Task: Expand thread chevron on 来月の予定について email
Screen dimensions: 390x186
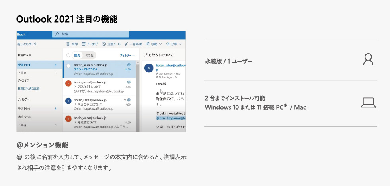Action: point(75,104)
